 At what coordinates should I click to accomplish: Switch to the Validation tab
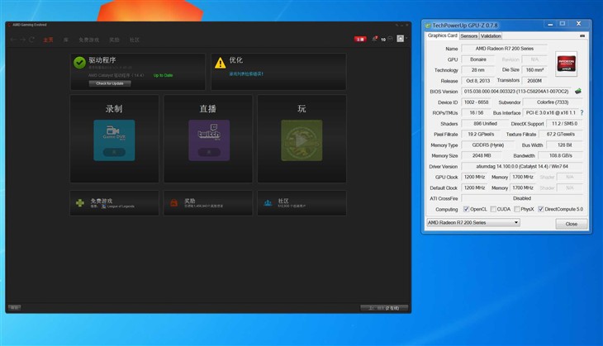[x=491, y=36]
